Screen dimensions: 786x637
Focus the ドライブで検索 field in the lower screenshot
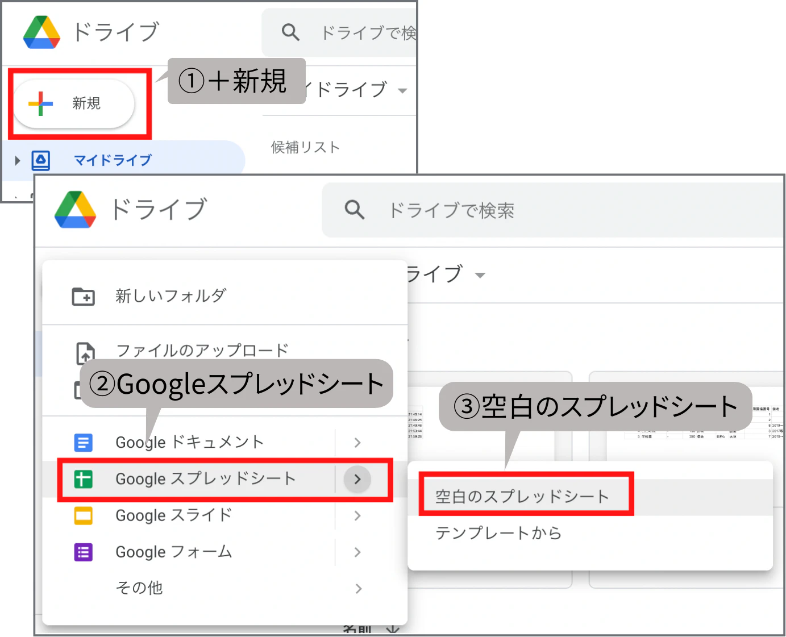tap(552, 210)
